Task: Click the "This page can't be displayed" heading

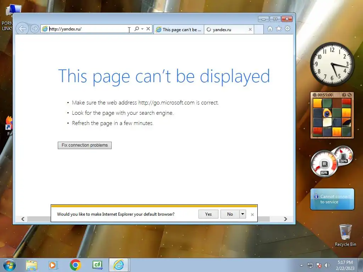Action: [x=164, y=76]
